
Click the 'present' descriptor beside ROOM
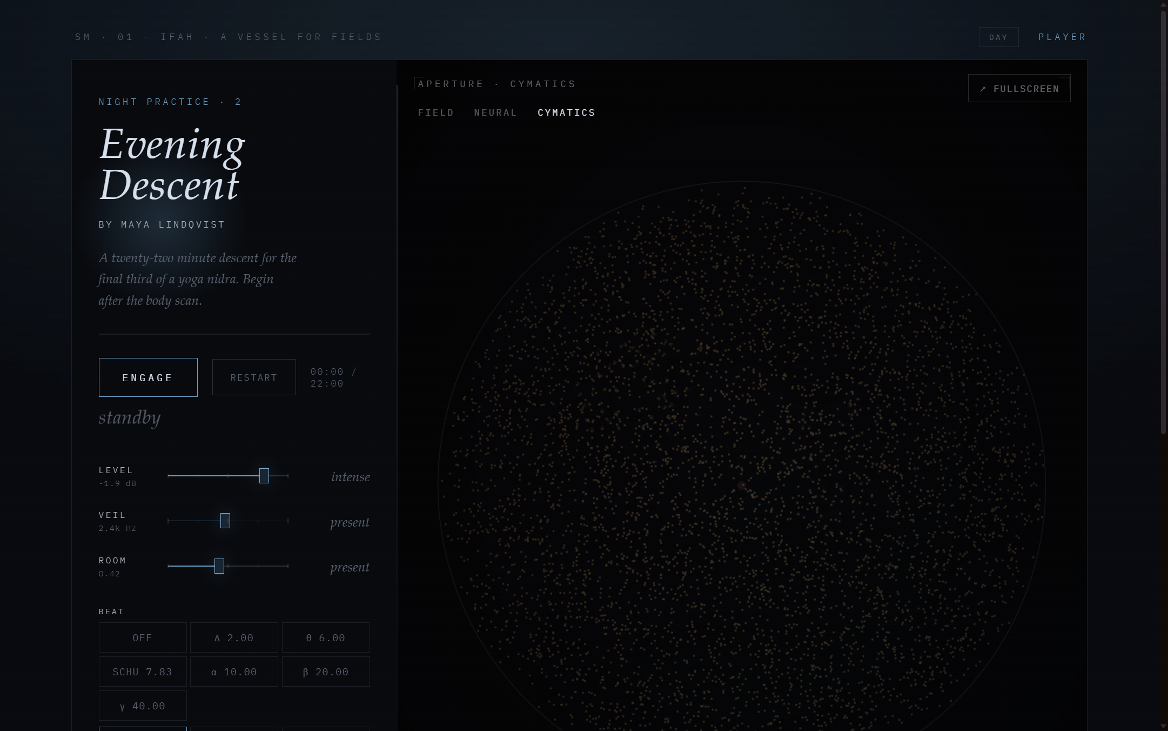coord(350,567)
